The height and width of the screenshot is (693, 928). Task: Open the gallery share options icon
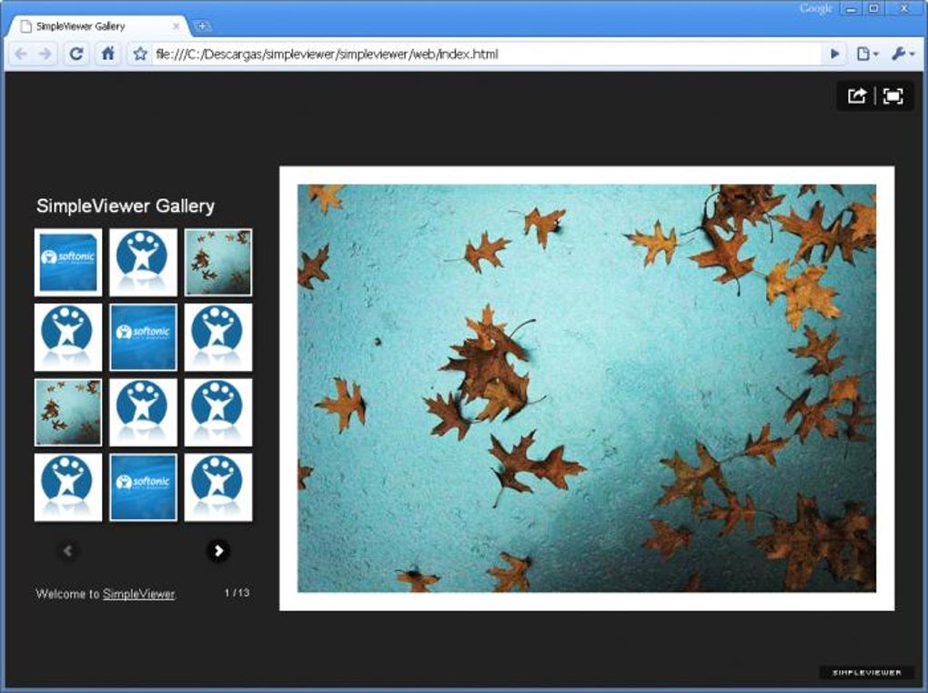click(854, 95)
